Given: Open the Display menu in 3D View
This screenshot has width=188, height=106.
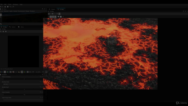Looking at the screenshot, I should click(x=27, y=11).
